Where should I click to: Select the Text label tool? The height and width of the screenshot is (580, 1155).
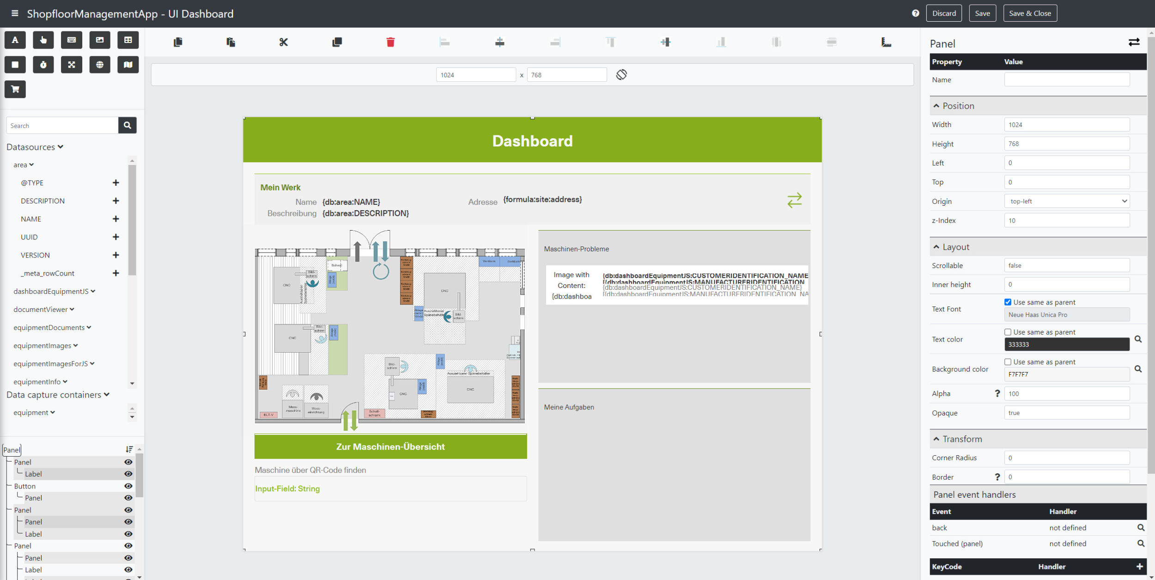point(15,40)
